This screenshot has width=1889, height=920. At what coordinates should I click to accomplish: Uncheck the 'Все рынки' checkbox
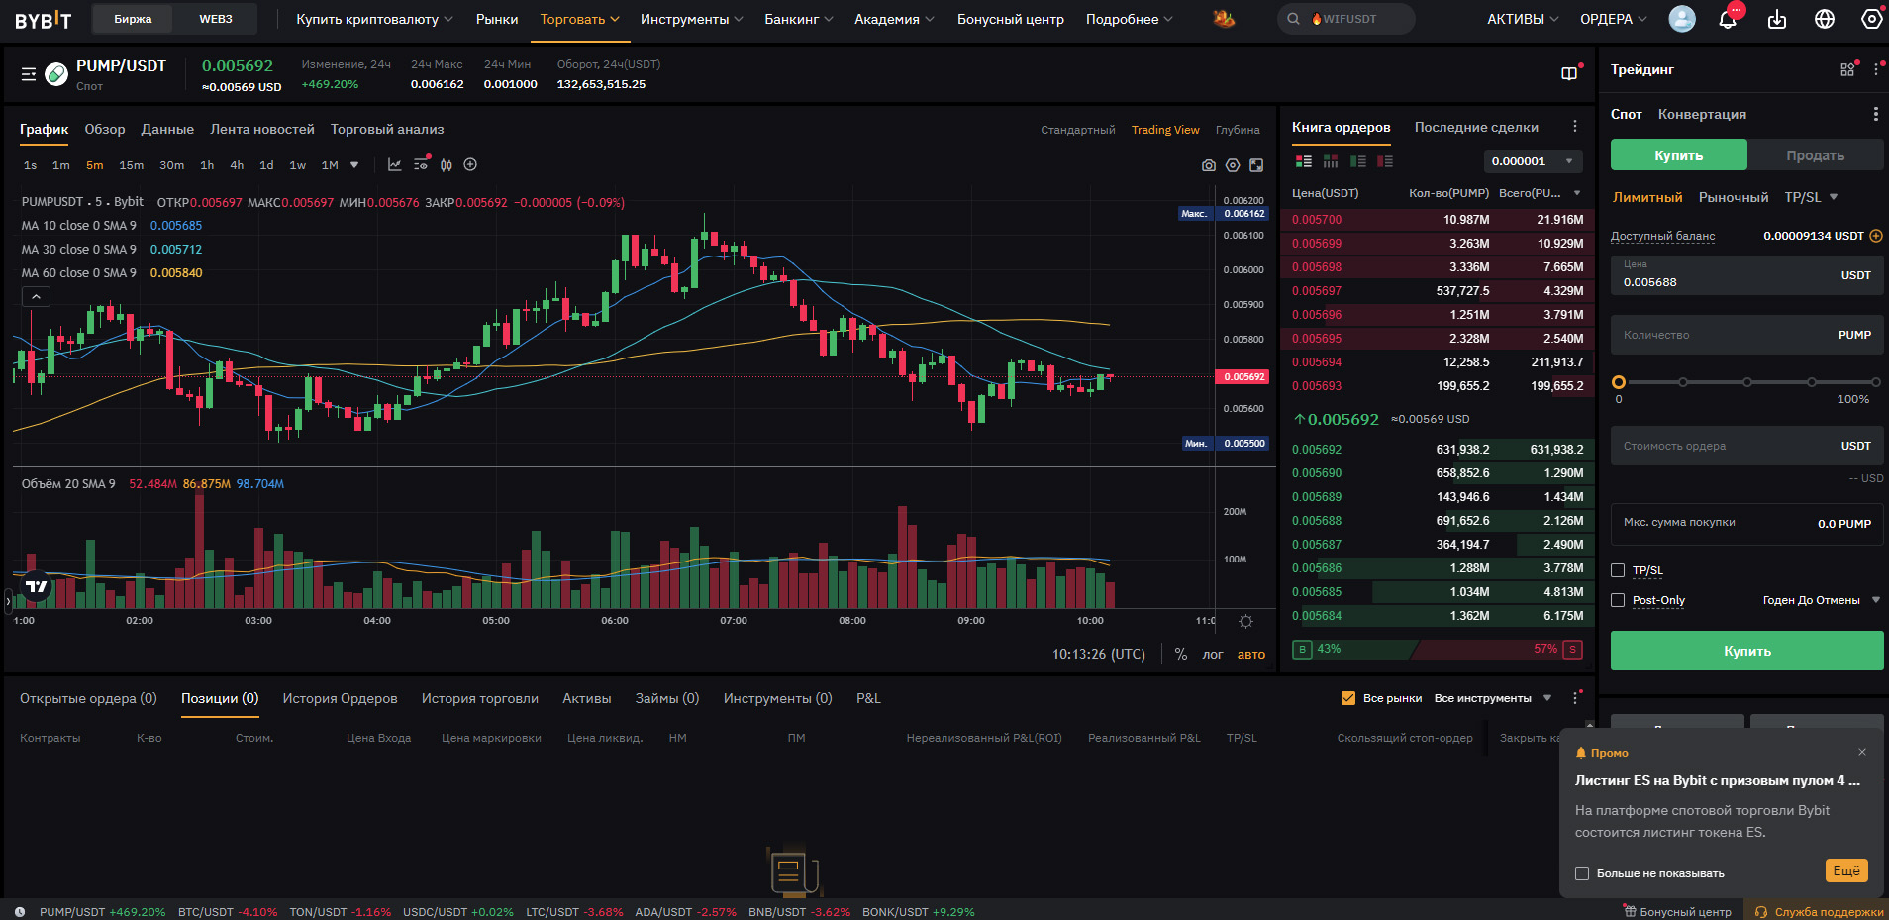coord(1347,698)
